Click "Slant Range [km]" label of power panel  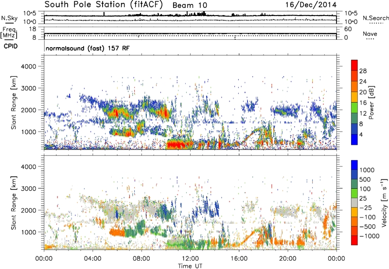(14, 102)
